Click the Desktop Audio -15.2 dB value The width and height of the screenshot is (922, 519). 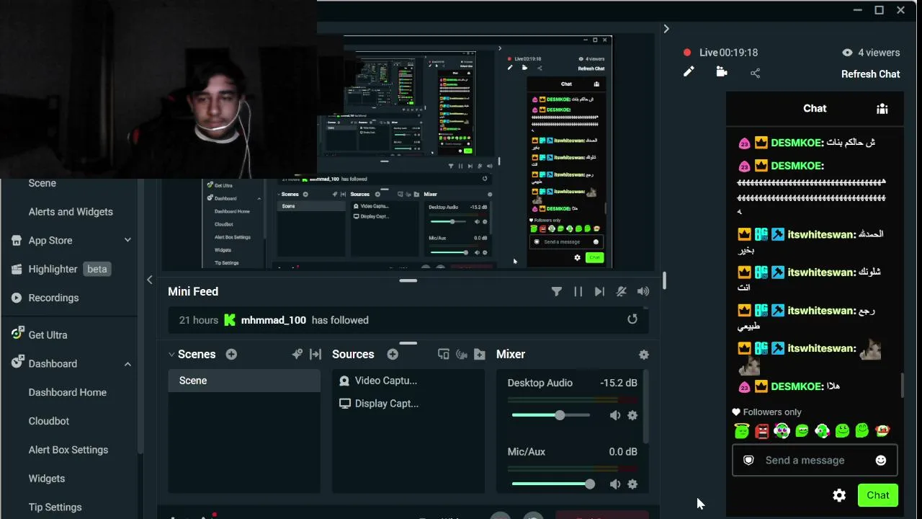(619, 383)
